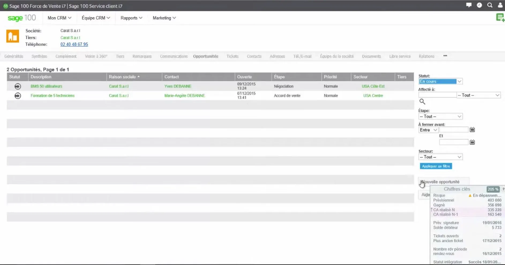The height and width of the screenshot is (265, 505).
Task: Sort by the Priorité column header
Action: (330, 77)
